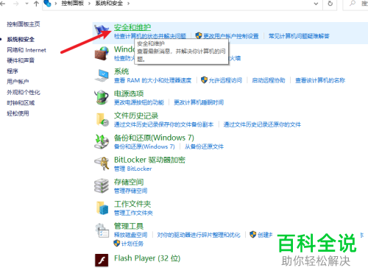This screenshot has width=368, height=276.
Task: Click the 控制面板 breadcrumb segment
Action: (73, 3)
